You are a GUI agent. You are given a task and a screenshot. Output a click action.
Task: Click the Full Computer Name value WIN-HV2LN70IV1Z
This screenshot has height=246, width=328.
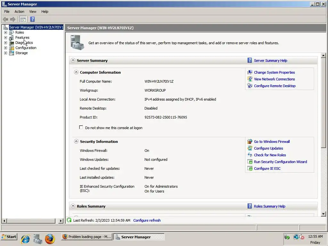coord(159,81)
